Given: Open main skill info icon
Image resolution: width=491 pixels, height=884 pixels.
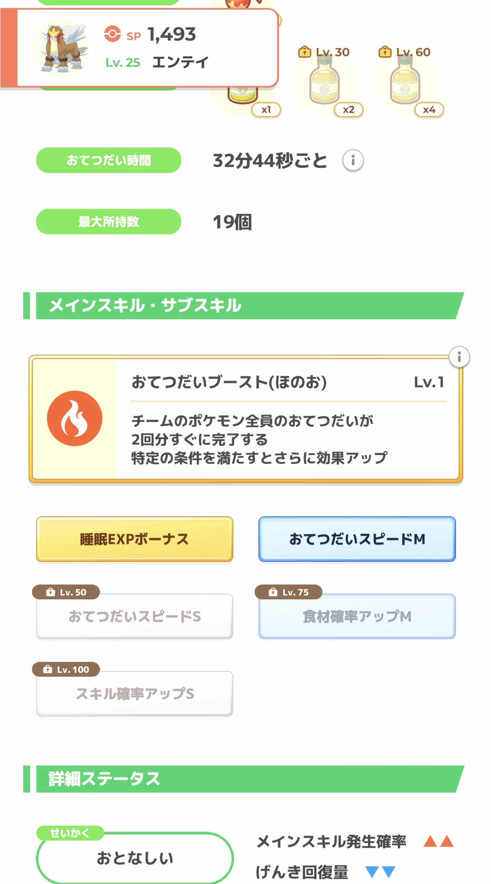Looking at the screenshot, I should (459, 357).
